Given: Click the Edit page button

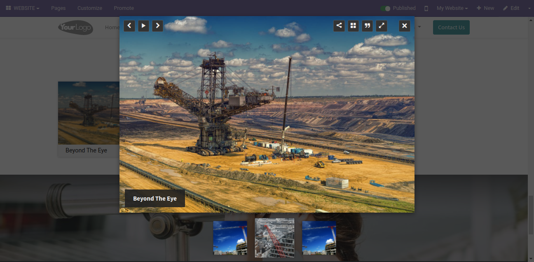Looking at the screenshot, I should [x=511, y=8].
